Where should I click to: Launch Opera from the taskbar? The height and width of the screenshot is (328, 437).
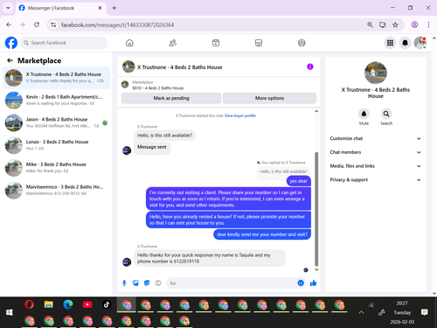29,304
